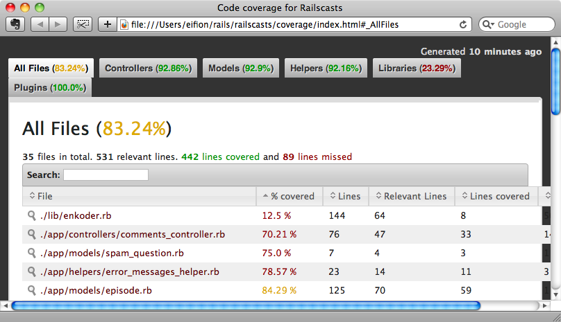Open the Helpers coverage tab

[x=326, y=68]
